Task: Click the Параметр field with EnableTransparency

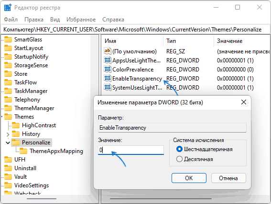Action: (x=172, y=128)
